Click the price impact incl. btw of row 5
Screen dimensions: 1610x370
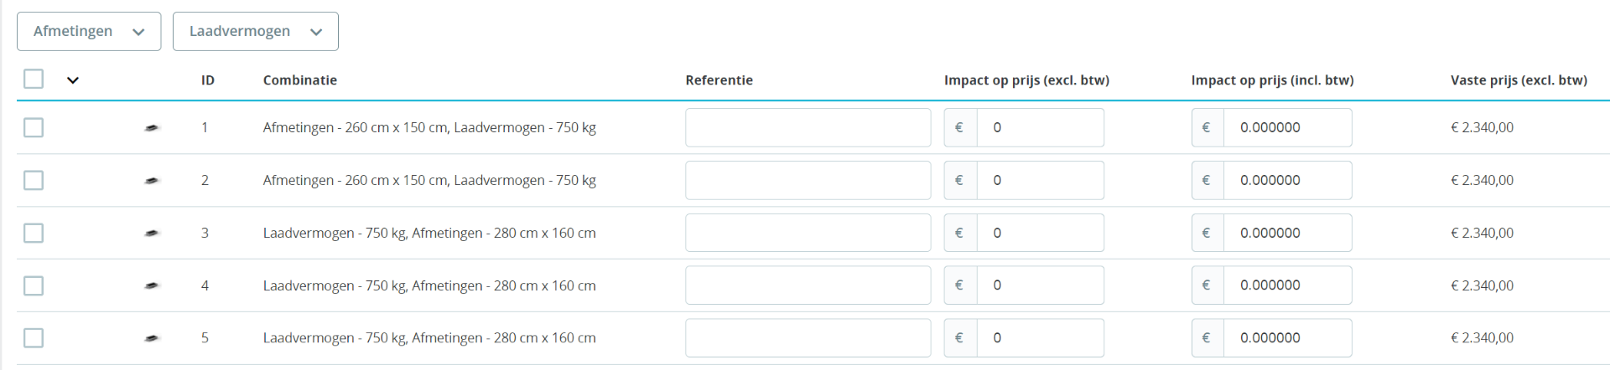(1287, 338)
